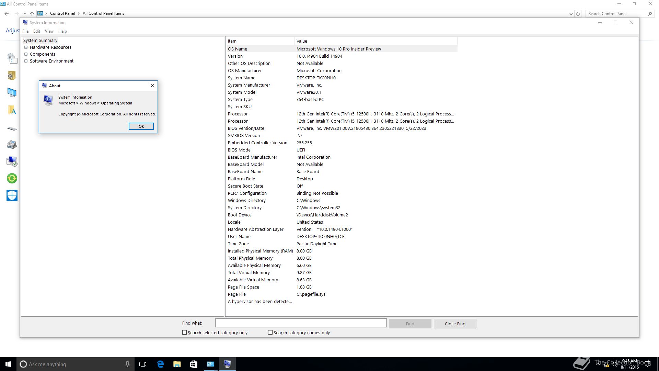
Task: Open the recent locations dropdown arrow
Action: 25,14
